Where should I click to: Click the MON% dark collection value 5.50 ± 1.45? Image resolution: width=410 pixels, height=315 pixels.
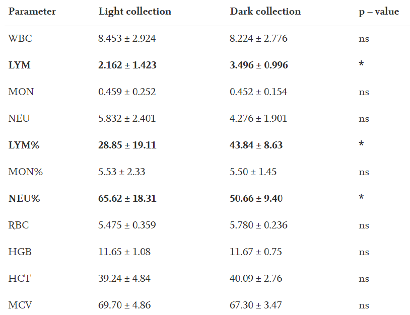point(253,172)
